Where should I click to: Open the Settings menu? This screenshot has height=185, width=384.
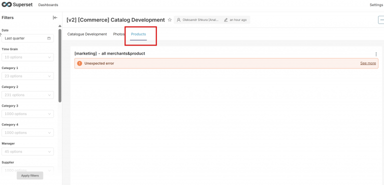(376, 5)
